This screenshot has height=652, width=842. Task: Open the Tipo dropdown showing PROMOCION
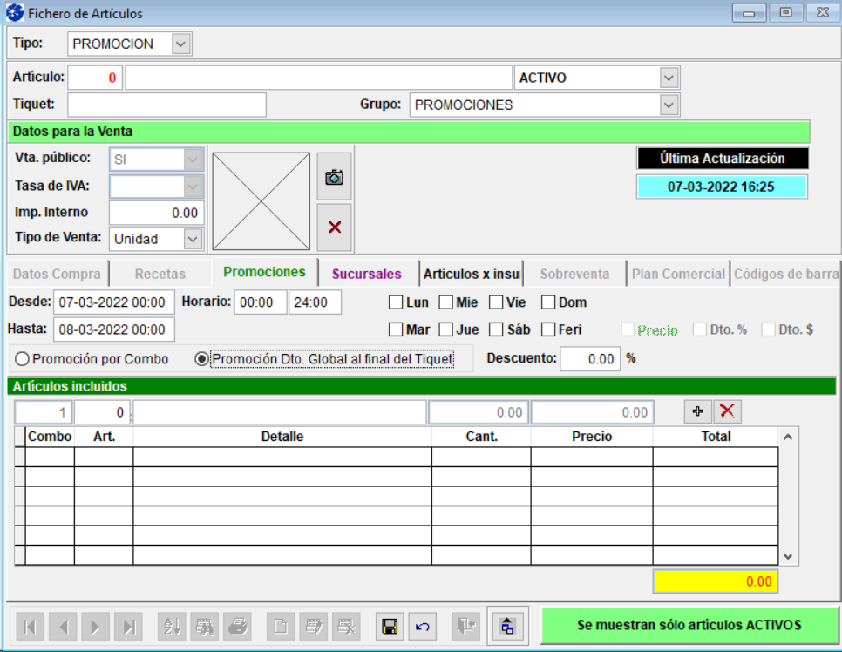180,44
